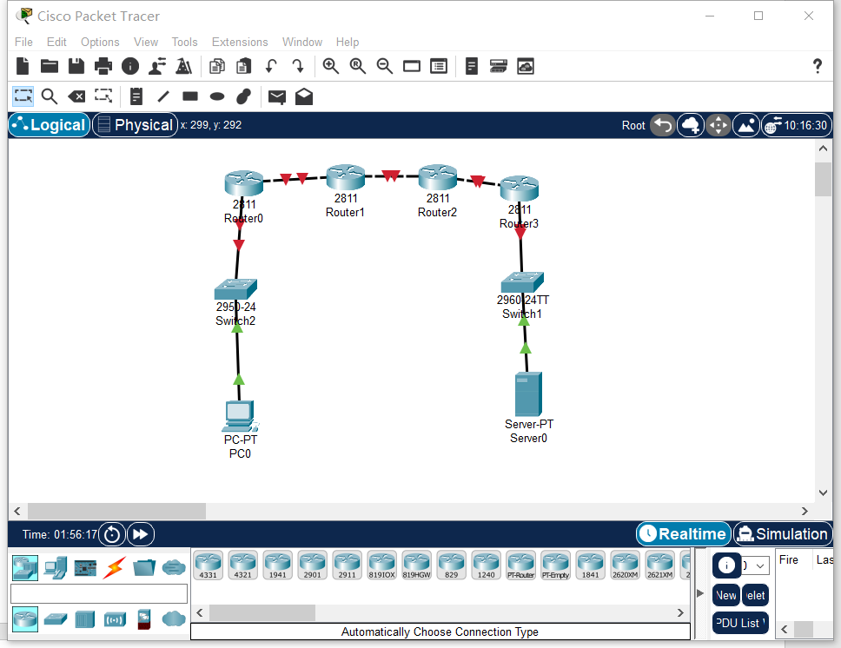Open the drawing palette rectangle icon

click(412, 66)
